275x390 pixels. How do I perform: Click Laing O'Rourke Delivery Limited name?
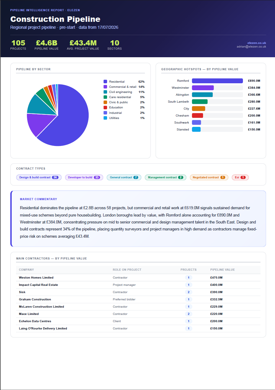43,329
